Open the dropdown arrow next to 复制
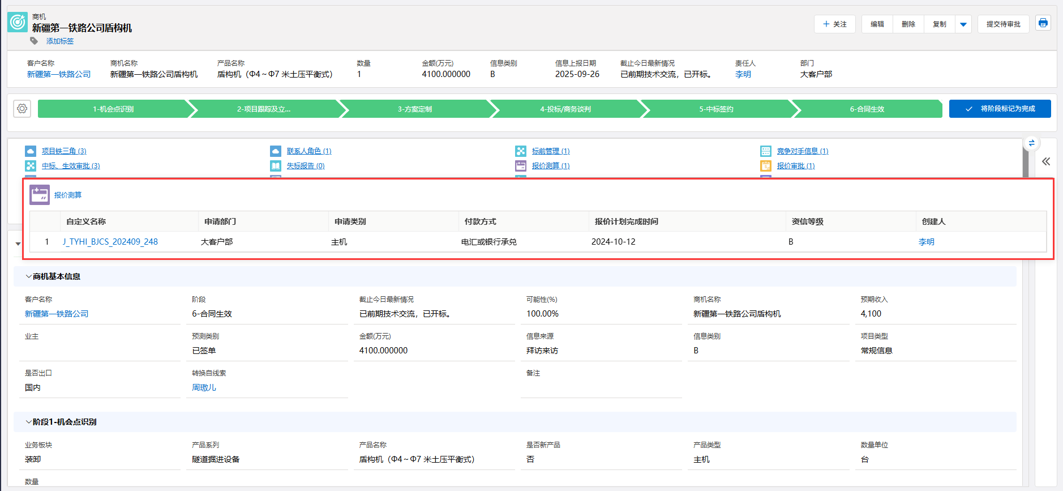The image size is (1063, 491). click(963, 24)
